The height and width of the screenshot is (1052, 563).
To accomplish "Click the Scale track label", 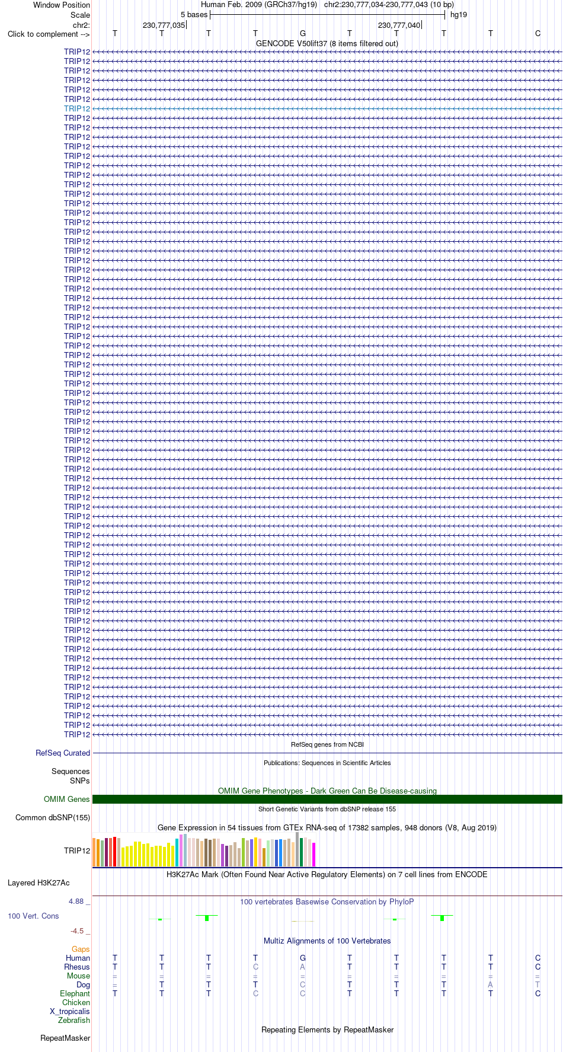I will [80, 15].
